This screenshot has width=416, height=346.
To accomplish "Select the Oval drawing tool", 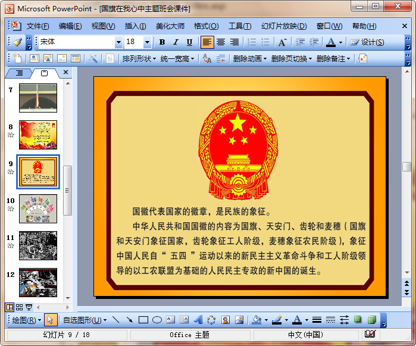I will [x=157, y=320].
